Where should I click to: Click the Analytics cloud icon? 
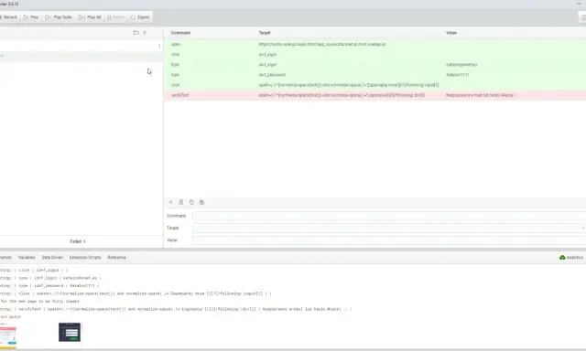[x=562, y=258]
